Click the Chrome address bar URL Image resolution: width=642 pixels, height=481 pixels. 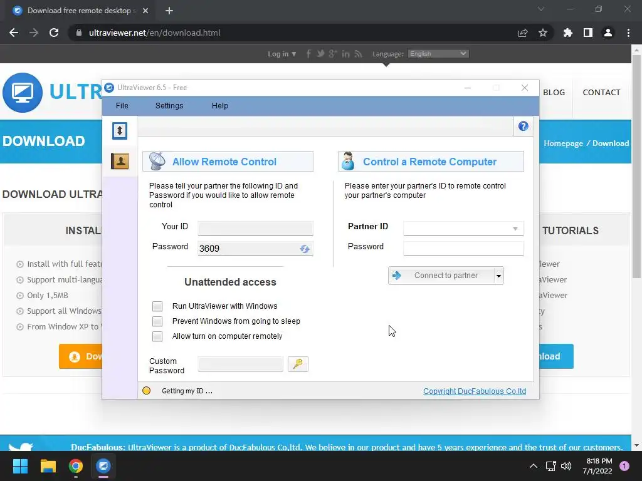pos(155,33)
